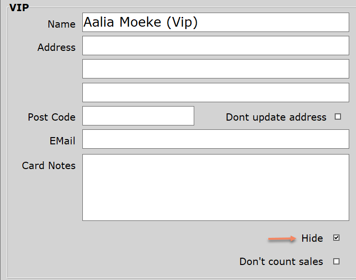Click the VIP group box title
This screenshot has width=356, height=280.
[x=19, y=8]
